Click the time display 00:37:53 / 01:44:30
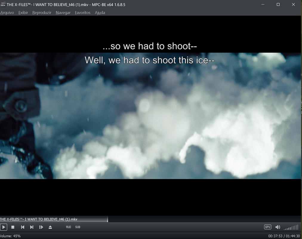 (284, 236)
